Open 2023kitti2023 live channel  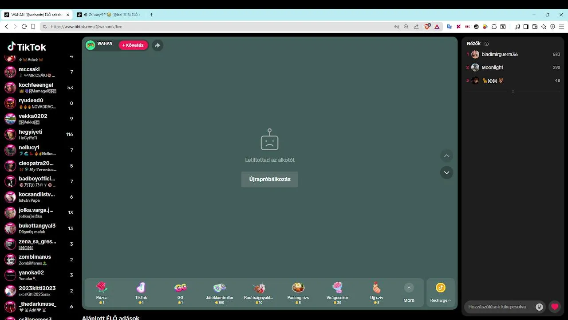[40, 291]
